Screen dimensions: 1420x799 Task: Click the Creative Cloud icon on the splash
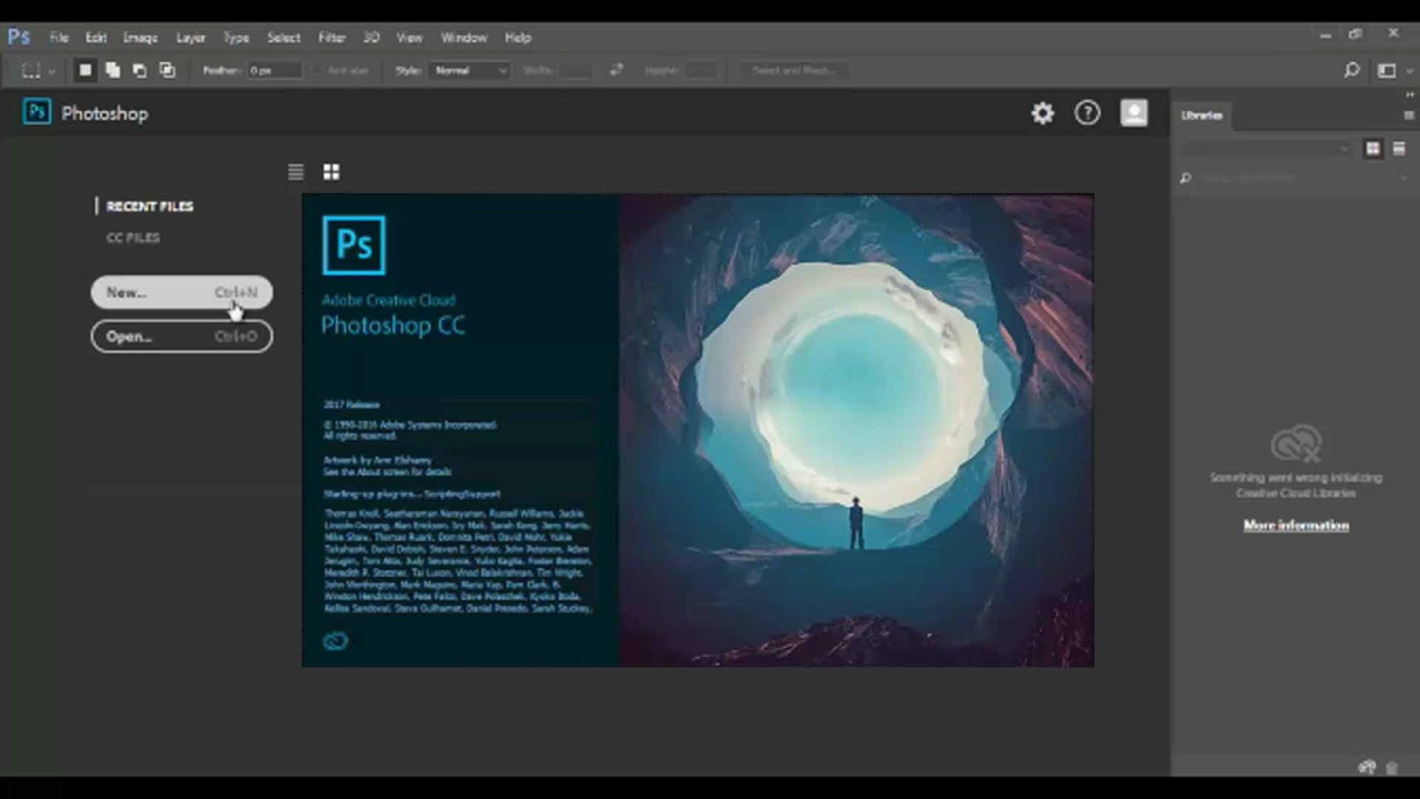(335, 641)
